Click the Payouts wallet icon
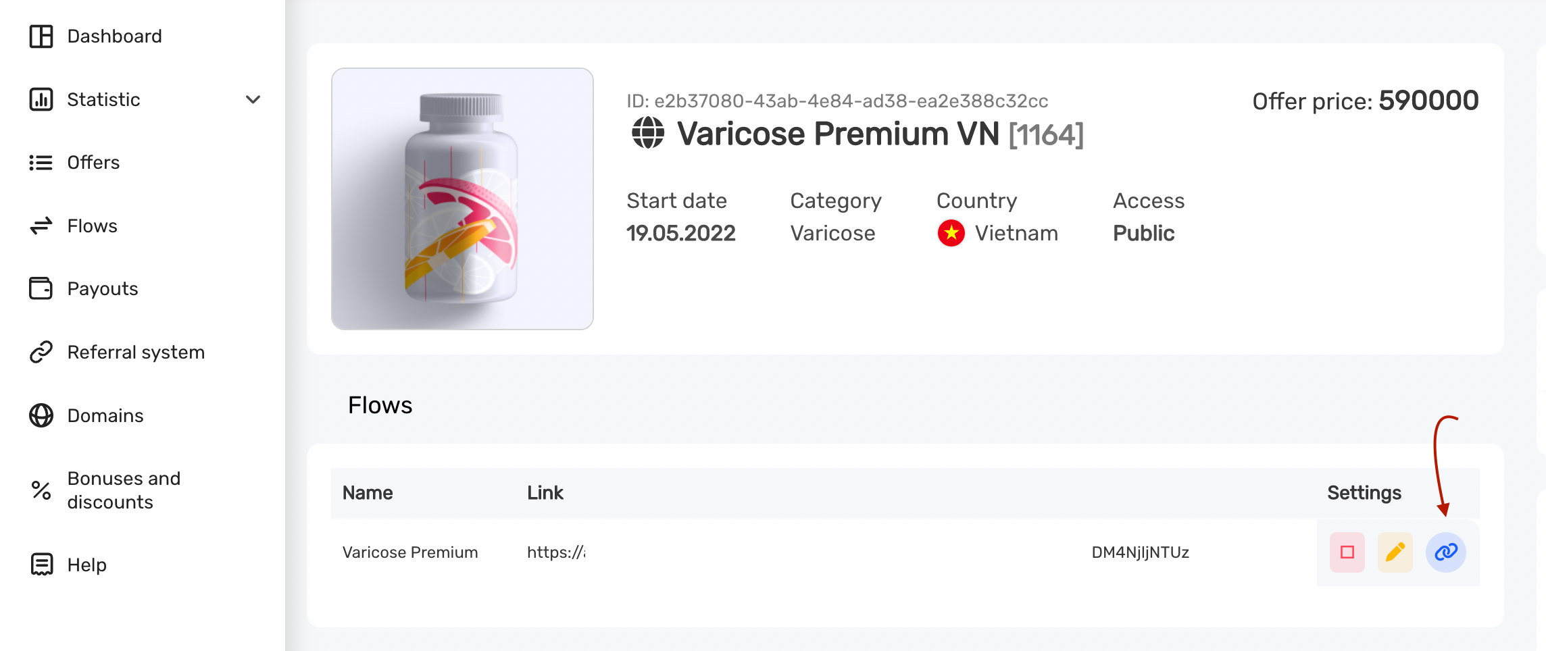 coord(41,288)
